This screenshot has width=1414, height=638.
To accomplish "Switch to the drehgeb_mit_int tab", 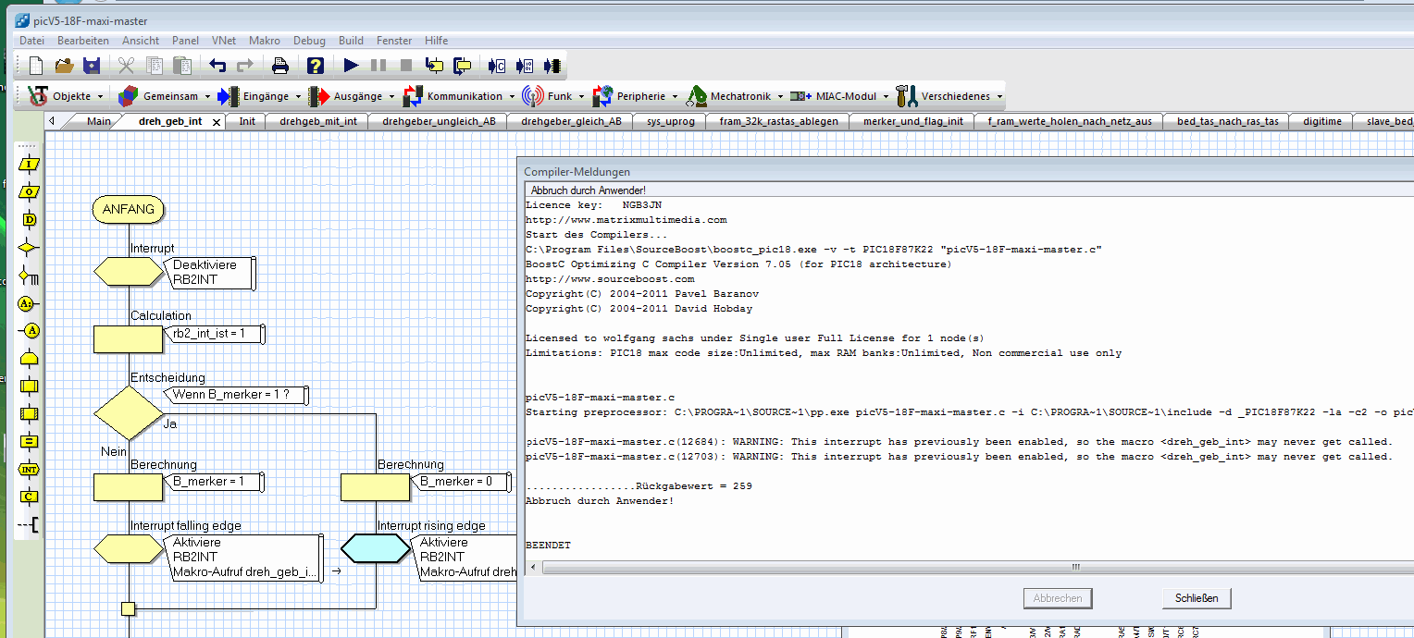I will (x=318, y=121).
